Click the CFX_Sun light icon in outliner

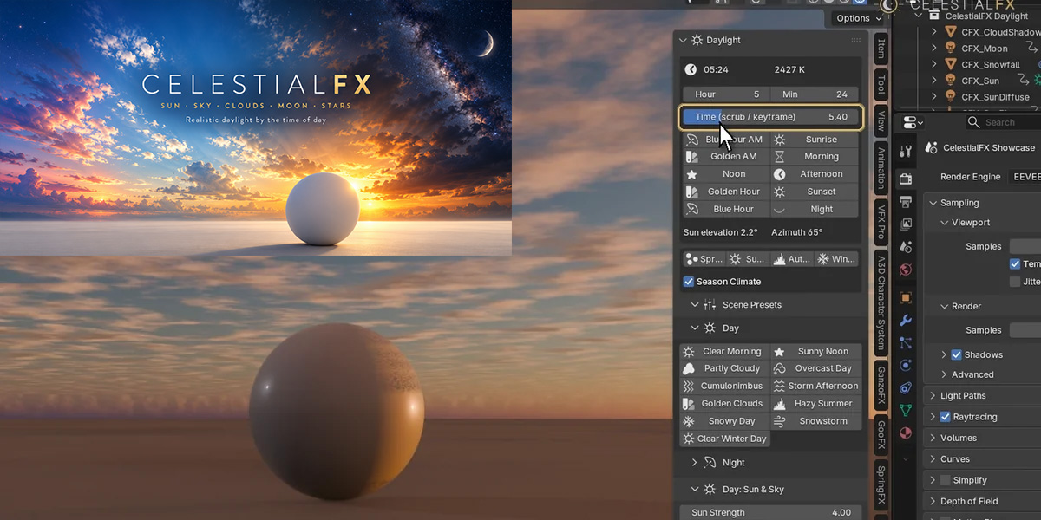(x=950, y=81)
